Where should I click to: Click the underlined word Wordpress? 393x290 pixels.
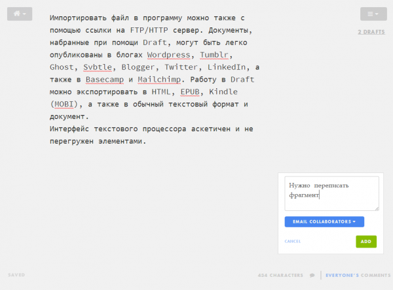[x=168, y=55]
